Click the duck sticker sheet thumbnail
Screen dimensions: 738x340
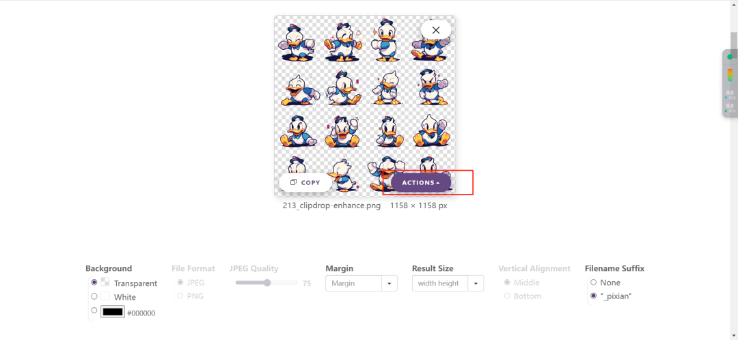coord(365,106)
